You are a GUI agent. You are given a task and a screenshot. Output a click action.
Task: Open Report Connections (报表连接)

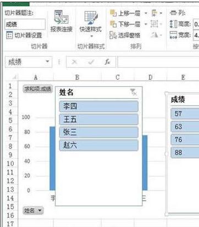click(62, 21)
